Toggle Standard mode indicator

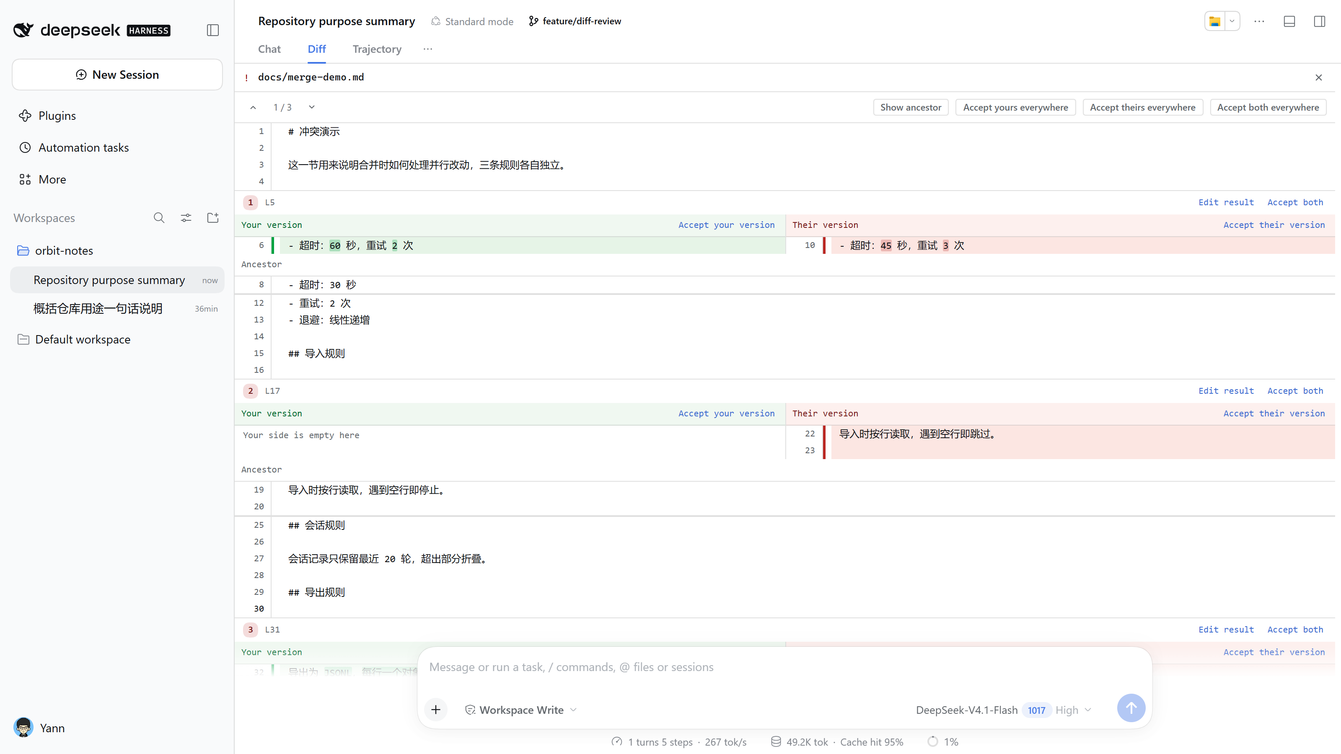point(472,21)
